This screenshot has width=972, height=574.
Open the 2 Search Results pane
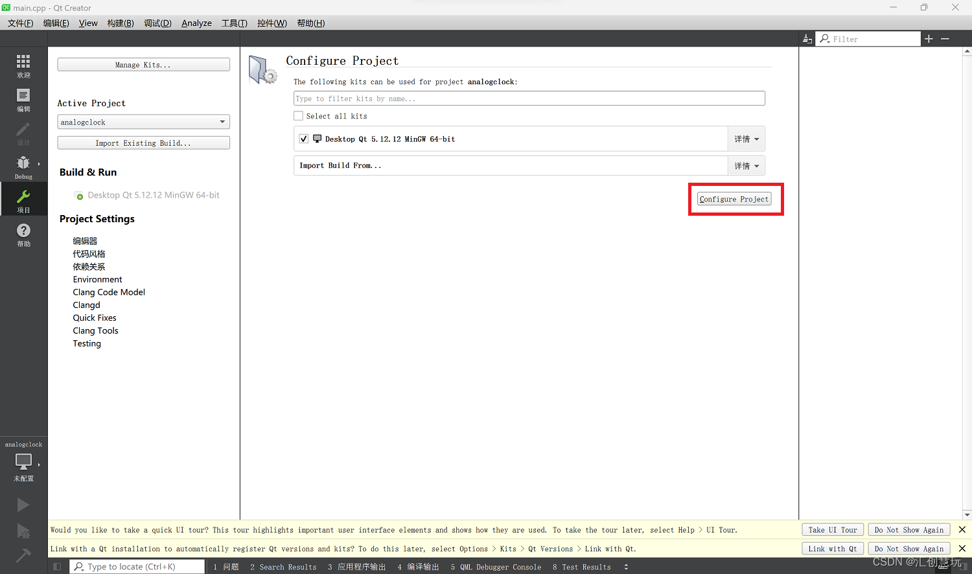[x=283, y=567]
